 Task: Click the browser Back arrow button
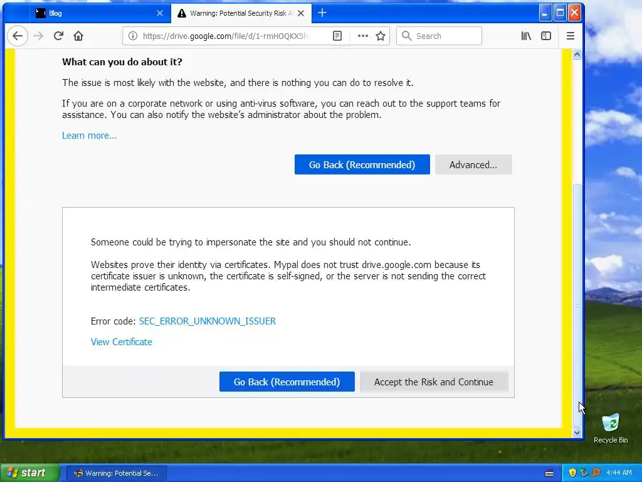(x=18, y=36)
